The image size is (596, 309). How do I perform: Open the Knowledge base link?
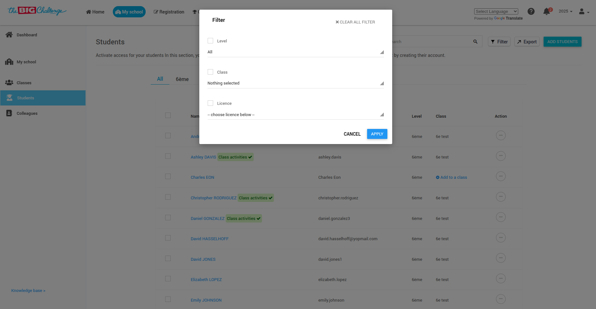pos(28,291)
